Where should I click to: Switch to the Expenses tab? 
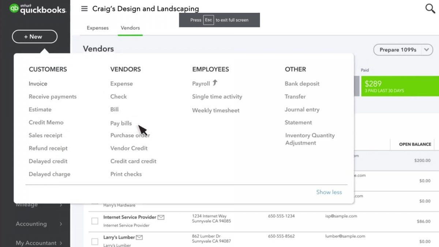pos(98,28)
